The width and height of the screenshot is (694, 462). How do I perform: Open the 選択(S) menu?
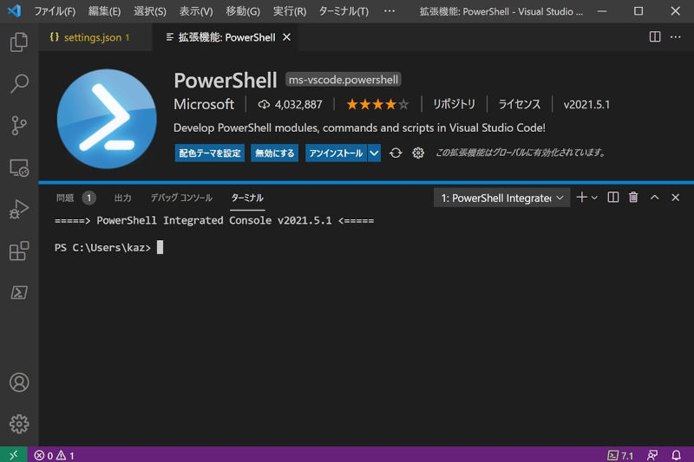point(150,11)
